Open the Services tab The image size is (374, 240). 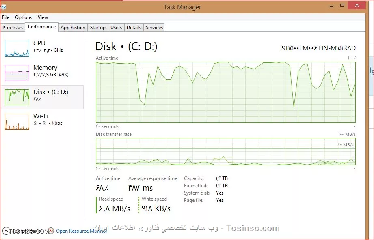[x=154, y=28]
